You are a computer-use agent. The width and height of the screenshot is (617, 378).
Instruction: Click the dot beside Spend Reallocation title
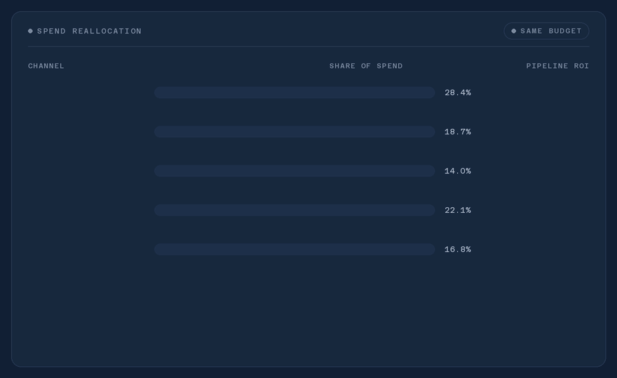30,31
